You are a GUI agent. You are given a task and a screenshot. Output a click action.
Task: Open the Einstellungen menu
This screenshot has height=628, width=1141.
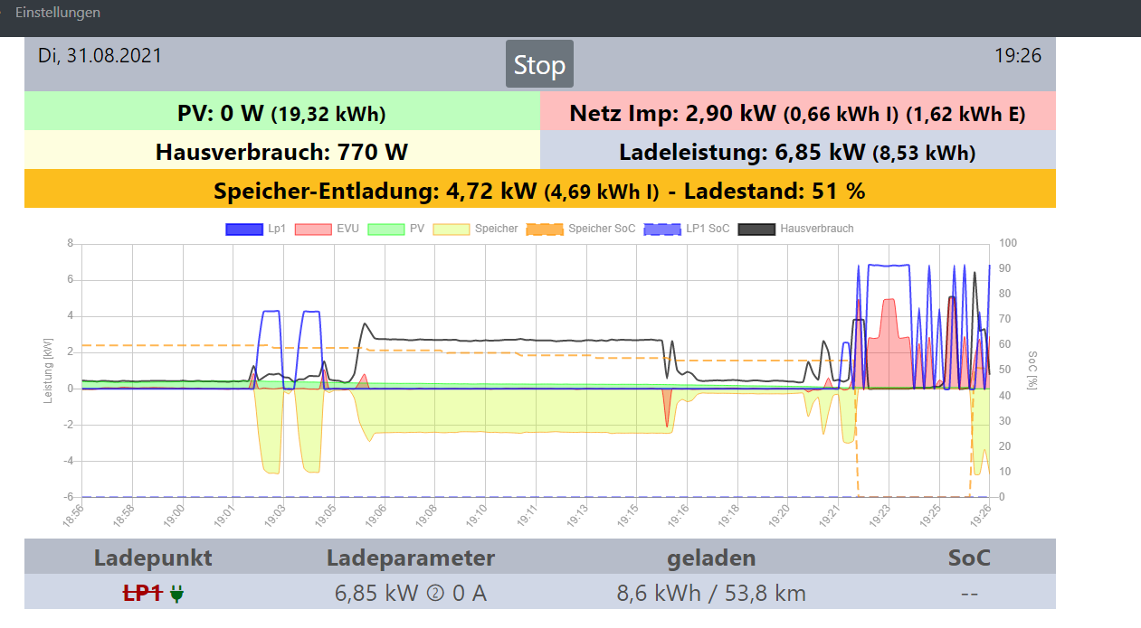58,13
